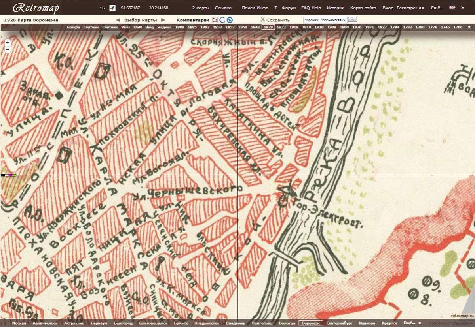Screen dimensions: 475x327
Task: Choose highlighted city Воронеж in bottom bar
Action: [310, 323]
